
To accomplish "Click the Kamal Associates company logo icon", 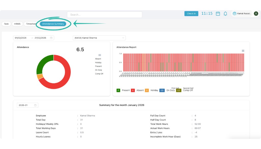I will (234, 14).
